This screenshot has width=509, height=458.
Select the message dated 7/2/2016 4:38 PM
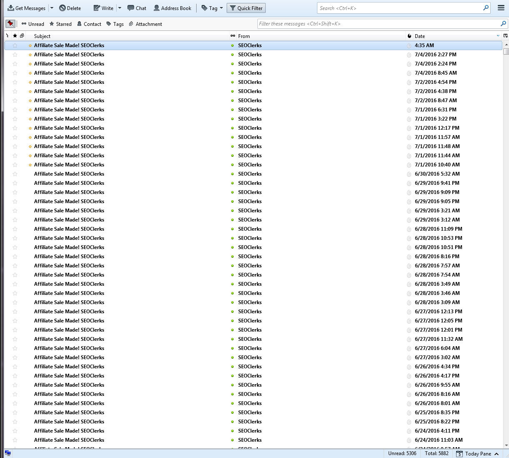(x=253, y=91)
